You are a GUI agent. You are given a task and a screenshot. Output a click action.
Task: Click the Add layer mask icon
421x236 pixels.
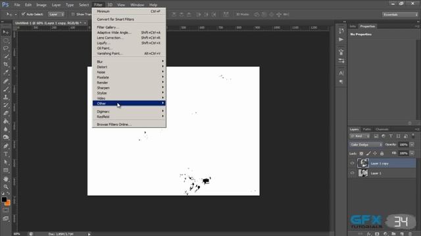pos(377,233)
